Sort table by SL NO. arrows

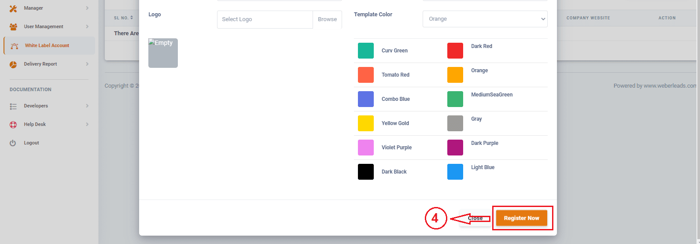coord(132,18)
